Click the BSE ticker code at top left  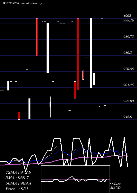[x=11, y=3]
